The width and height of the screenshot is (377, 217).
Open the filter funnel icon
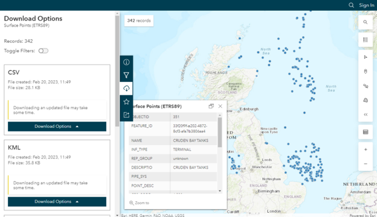pyautogui.click(x=126, y=75)
